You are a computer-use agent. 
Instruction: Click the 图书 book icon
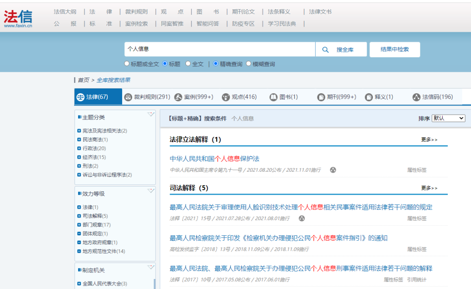coord(273,97)
